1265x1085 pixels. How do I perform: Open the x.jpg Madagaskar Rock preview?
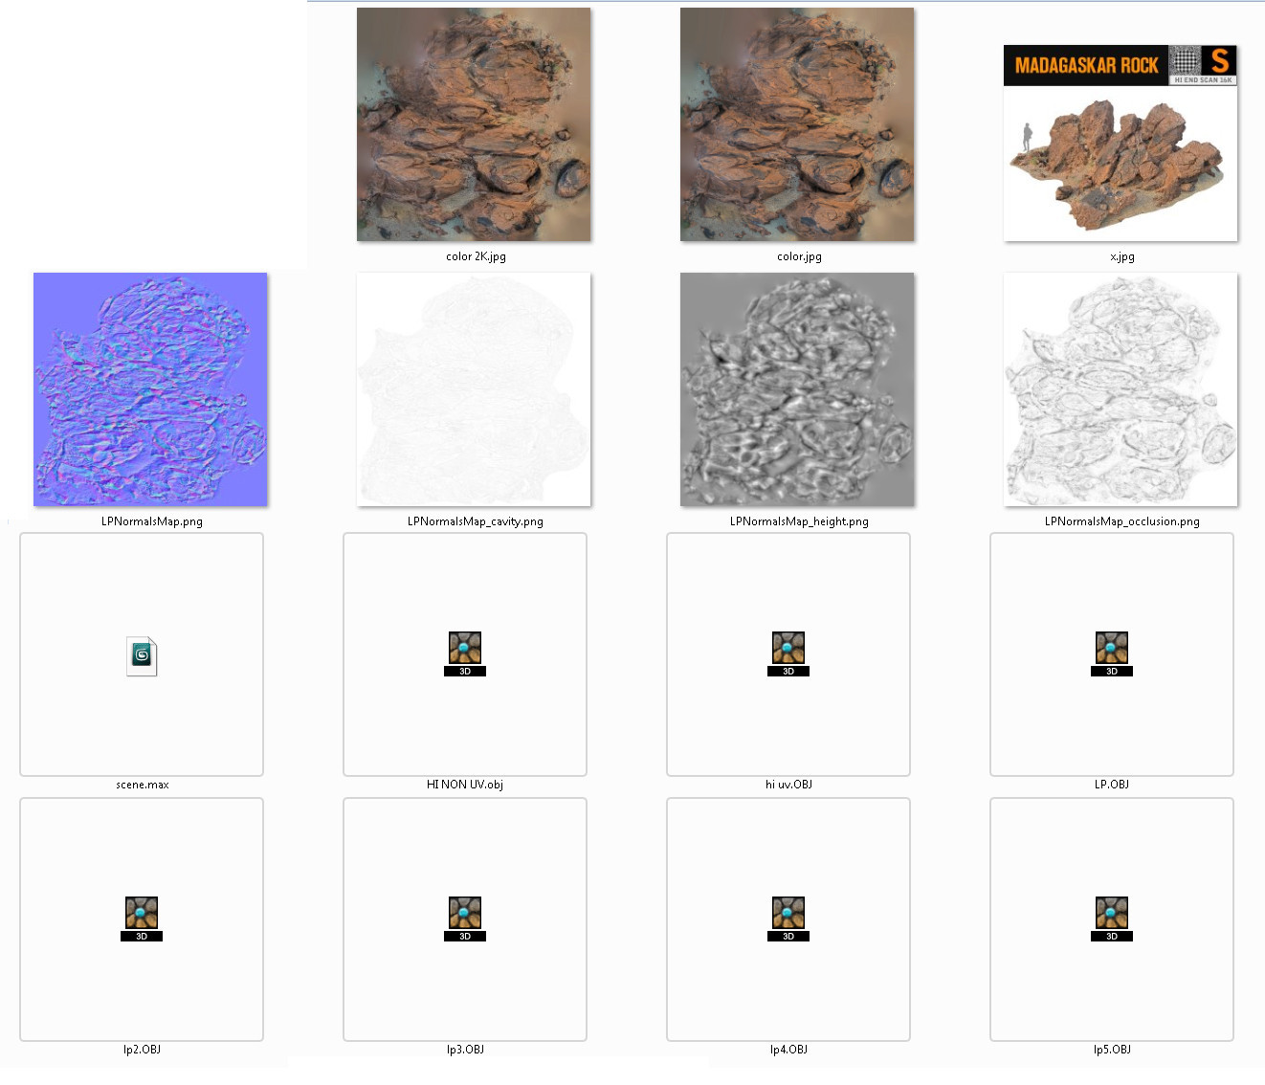click(x=1121, y=143)
